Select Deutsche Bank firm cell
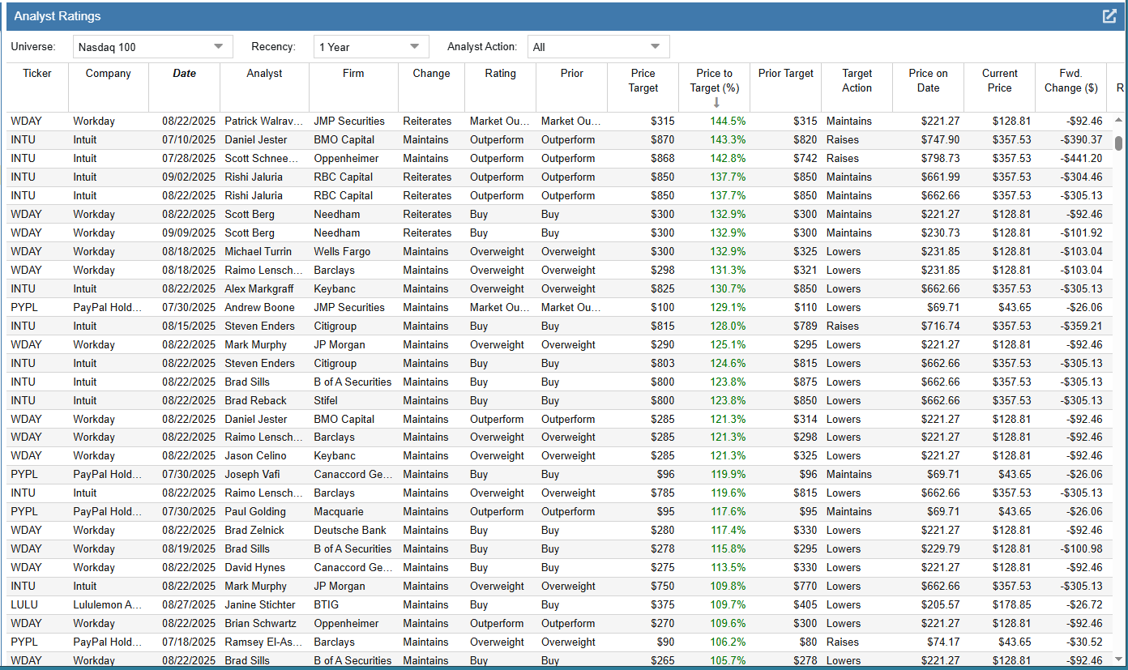 pos(352,530)
